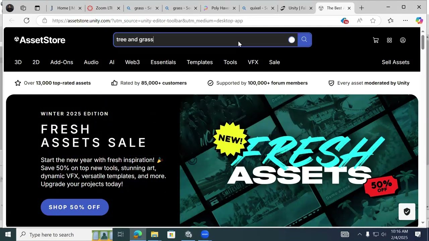Open the Tools category menu

coord(230,62)
